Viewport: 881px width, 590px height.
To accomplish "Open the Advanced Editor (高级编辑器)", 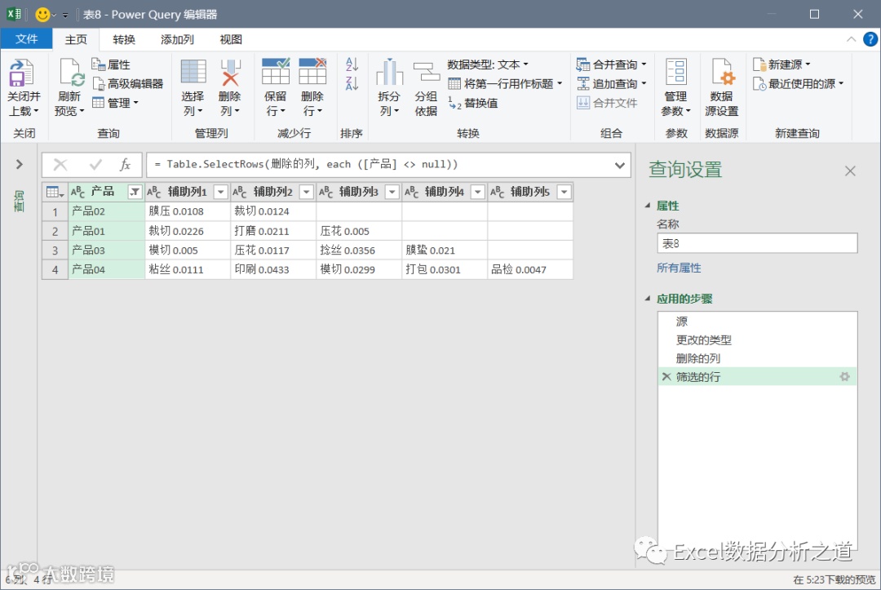I will coord(127,84).
